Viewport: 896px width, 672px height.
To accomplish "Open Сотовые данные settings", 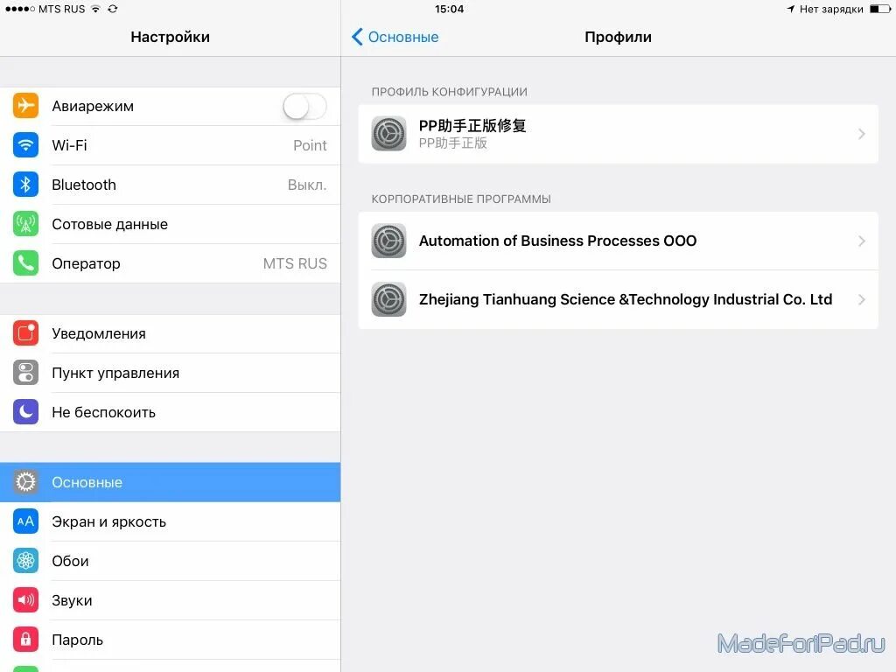I will pyautogui.click(x=171, y=224).
